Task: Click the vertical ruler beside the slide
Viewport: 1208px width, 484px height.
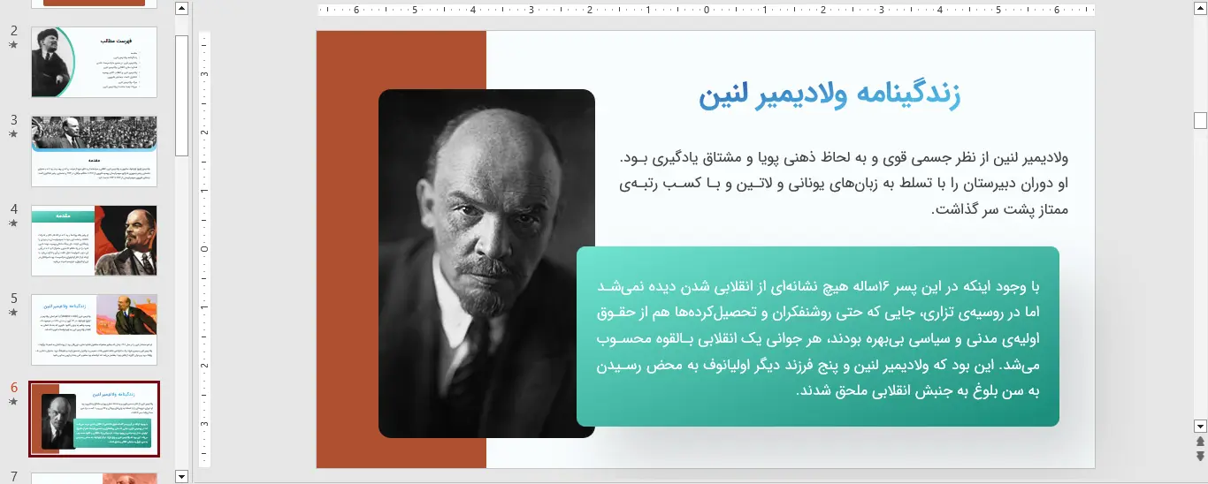Action: pos(204,250)
